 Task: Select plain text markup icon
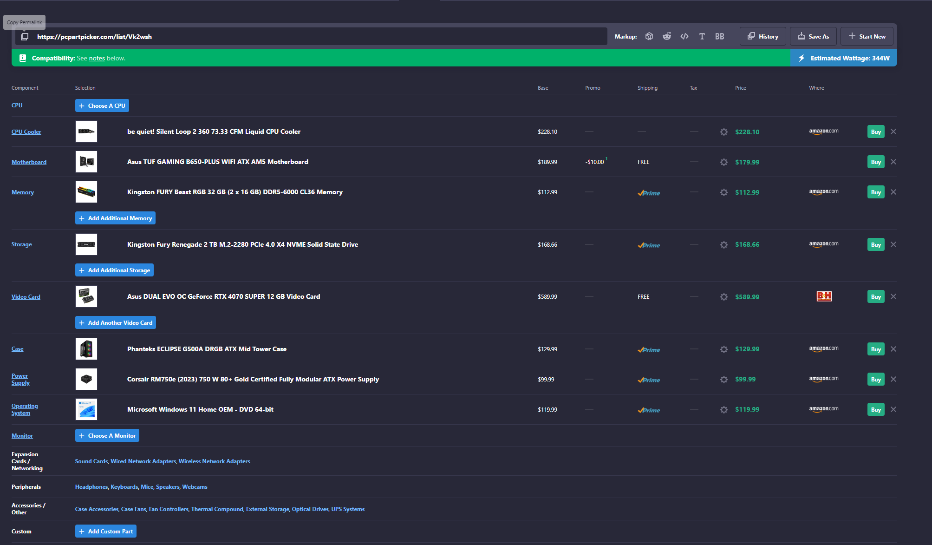[x=702, y=36]
